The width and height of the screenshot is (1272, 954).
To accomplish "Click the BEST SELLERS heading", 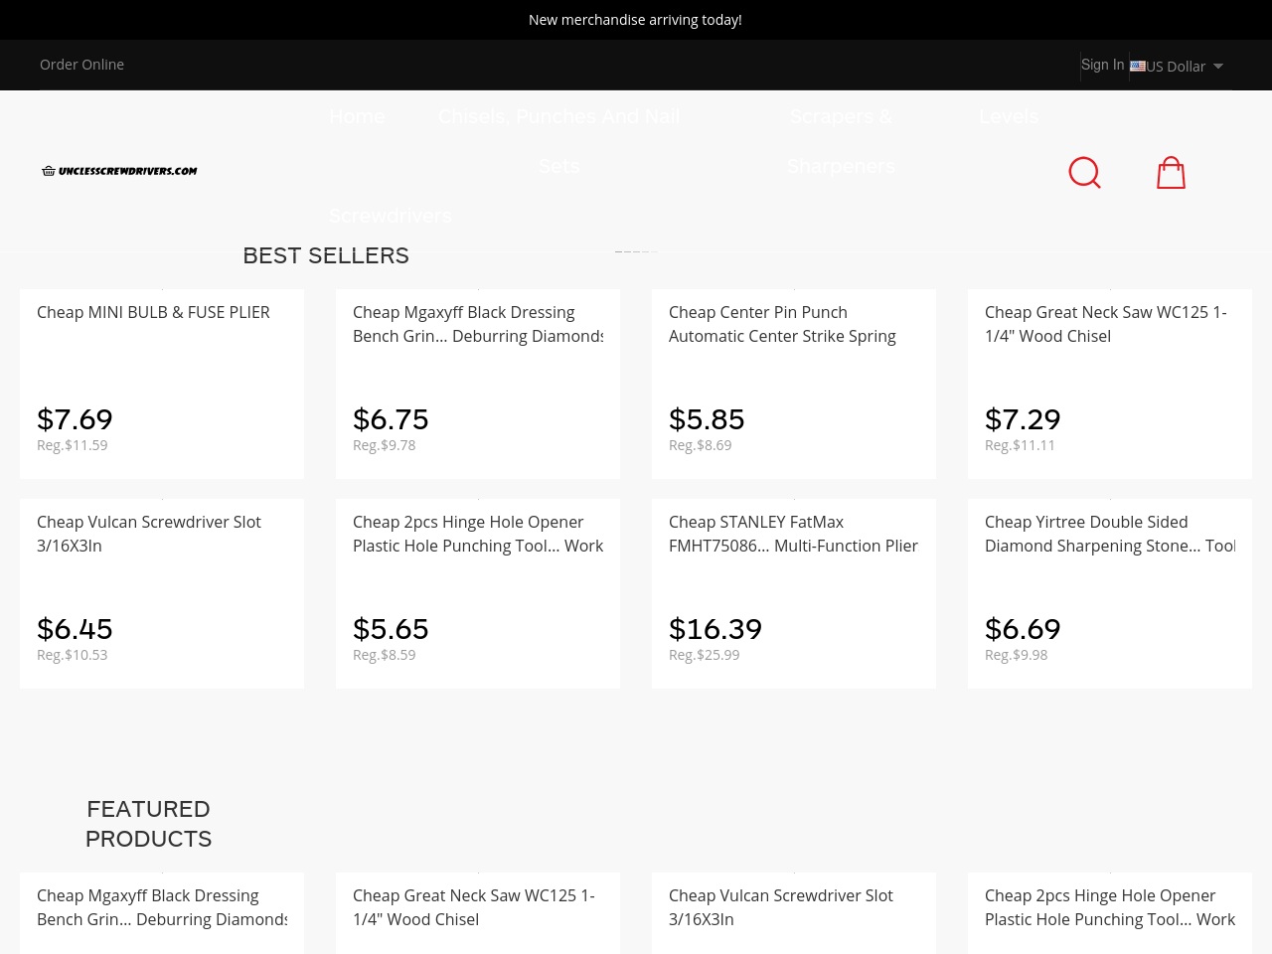I will pyautogui.click(x=326, y=255).
